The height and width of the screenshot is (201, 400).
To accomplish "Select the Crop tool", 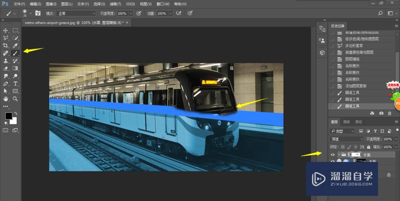I will (x=6, y=45).
